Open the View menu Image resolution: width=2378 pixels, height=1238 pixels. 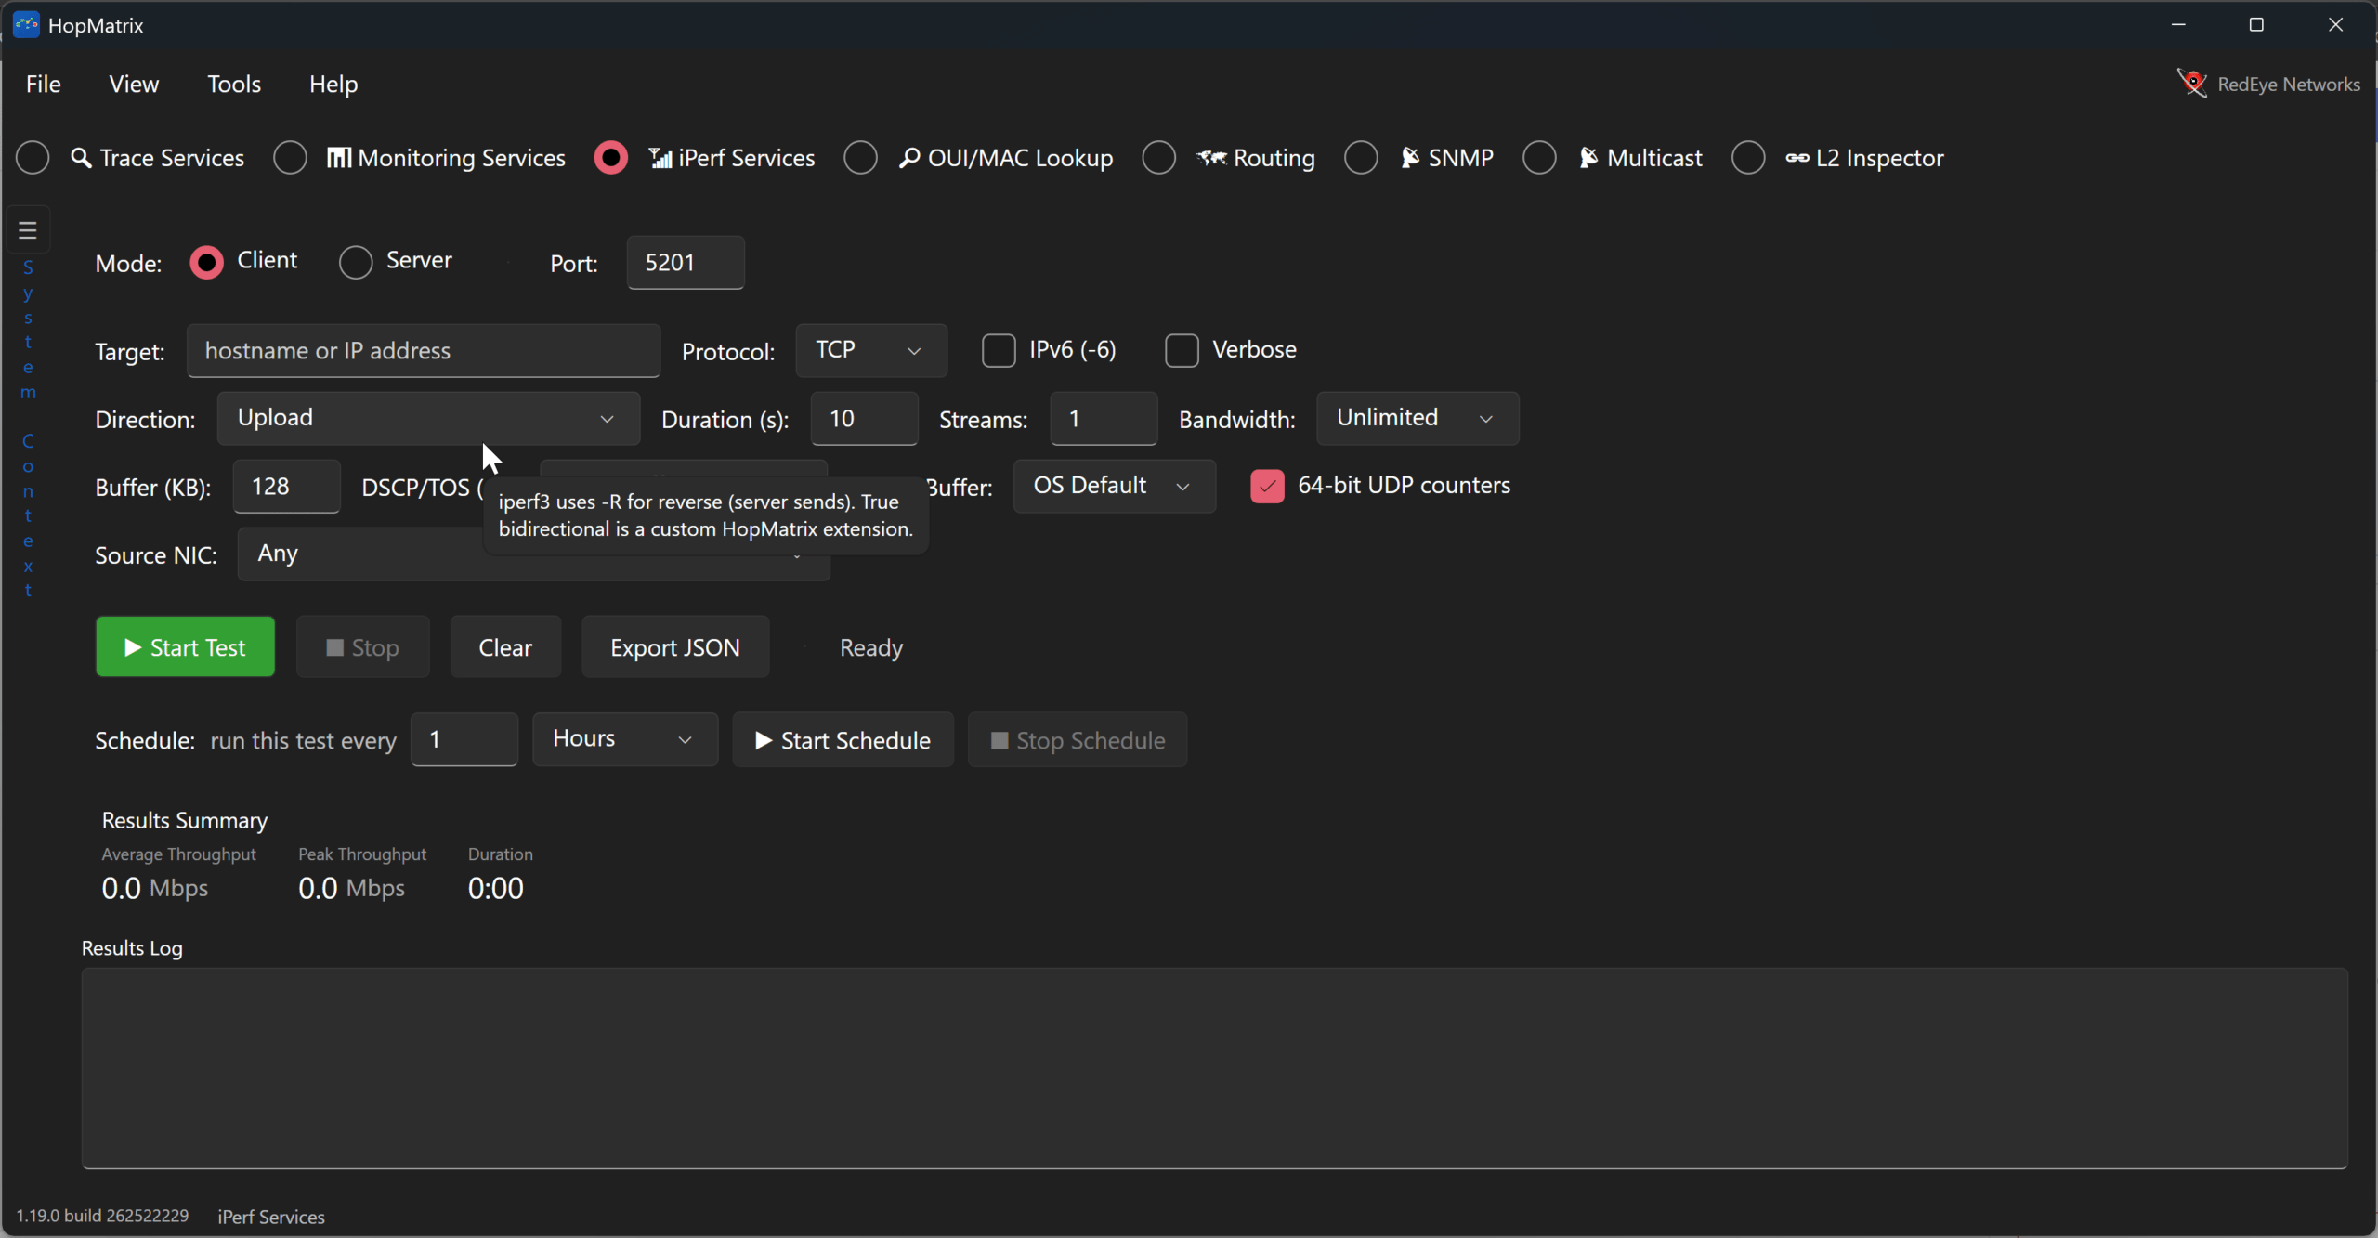134,84
